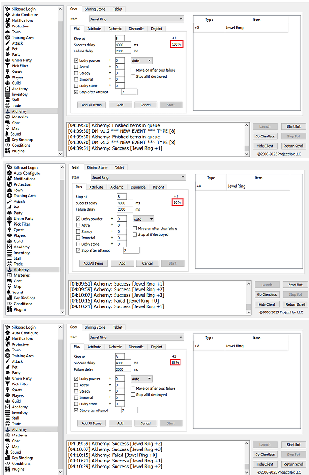
Task: Open Silkroad Login in the top window sidebar
Action: point(25,9)
